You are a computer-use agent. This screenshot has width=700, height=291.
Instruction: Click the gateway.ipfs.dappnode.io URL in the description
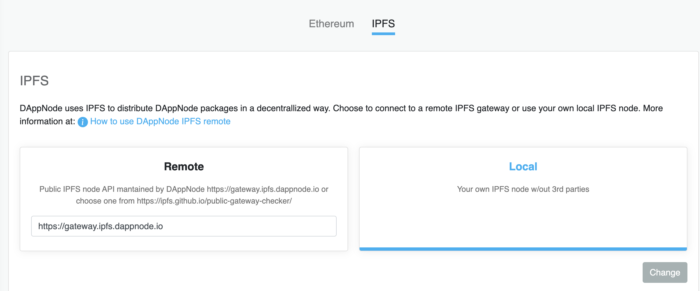[x=263, y=189]
